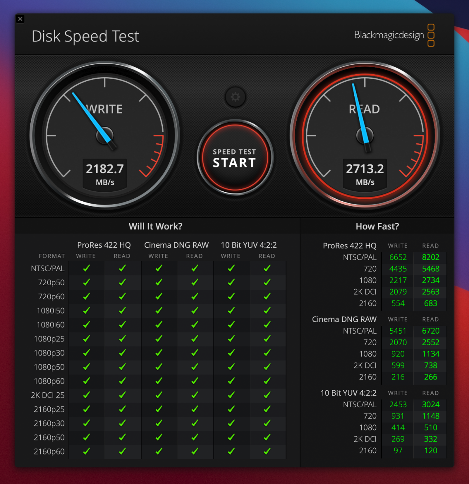This screenshot has width=469, height=484.
Task: Click the How Fast? heading
Action: pos(377,226)
